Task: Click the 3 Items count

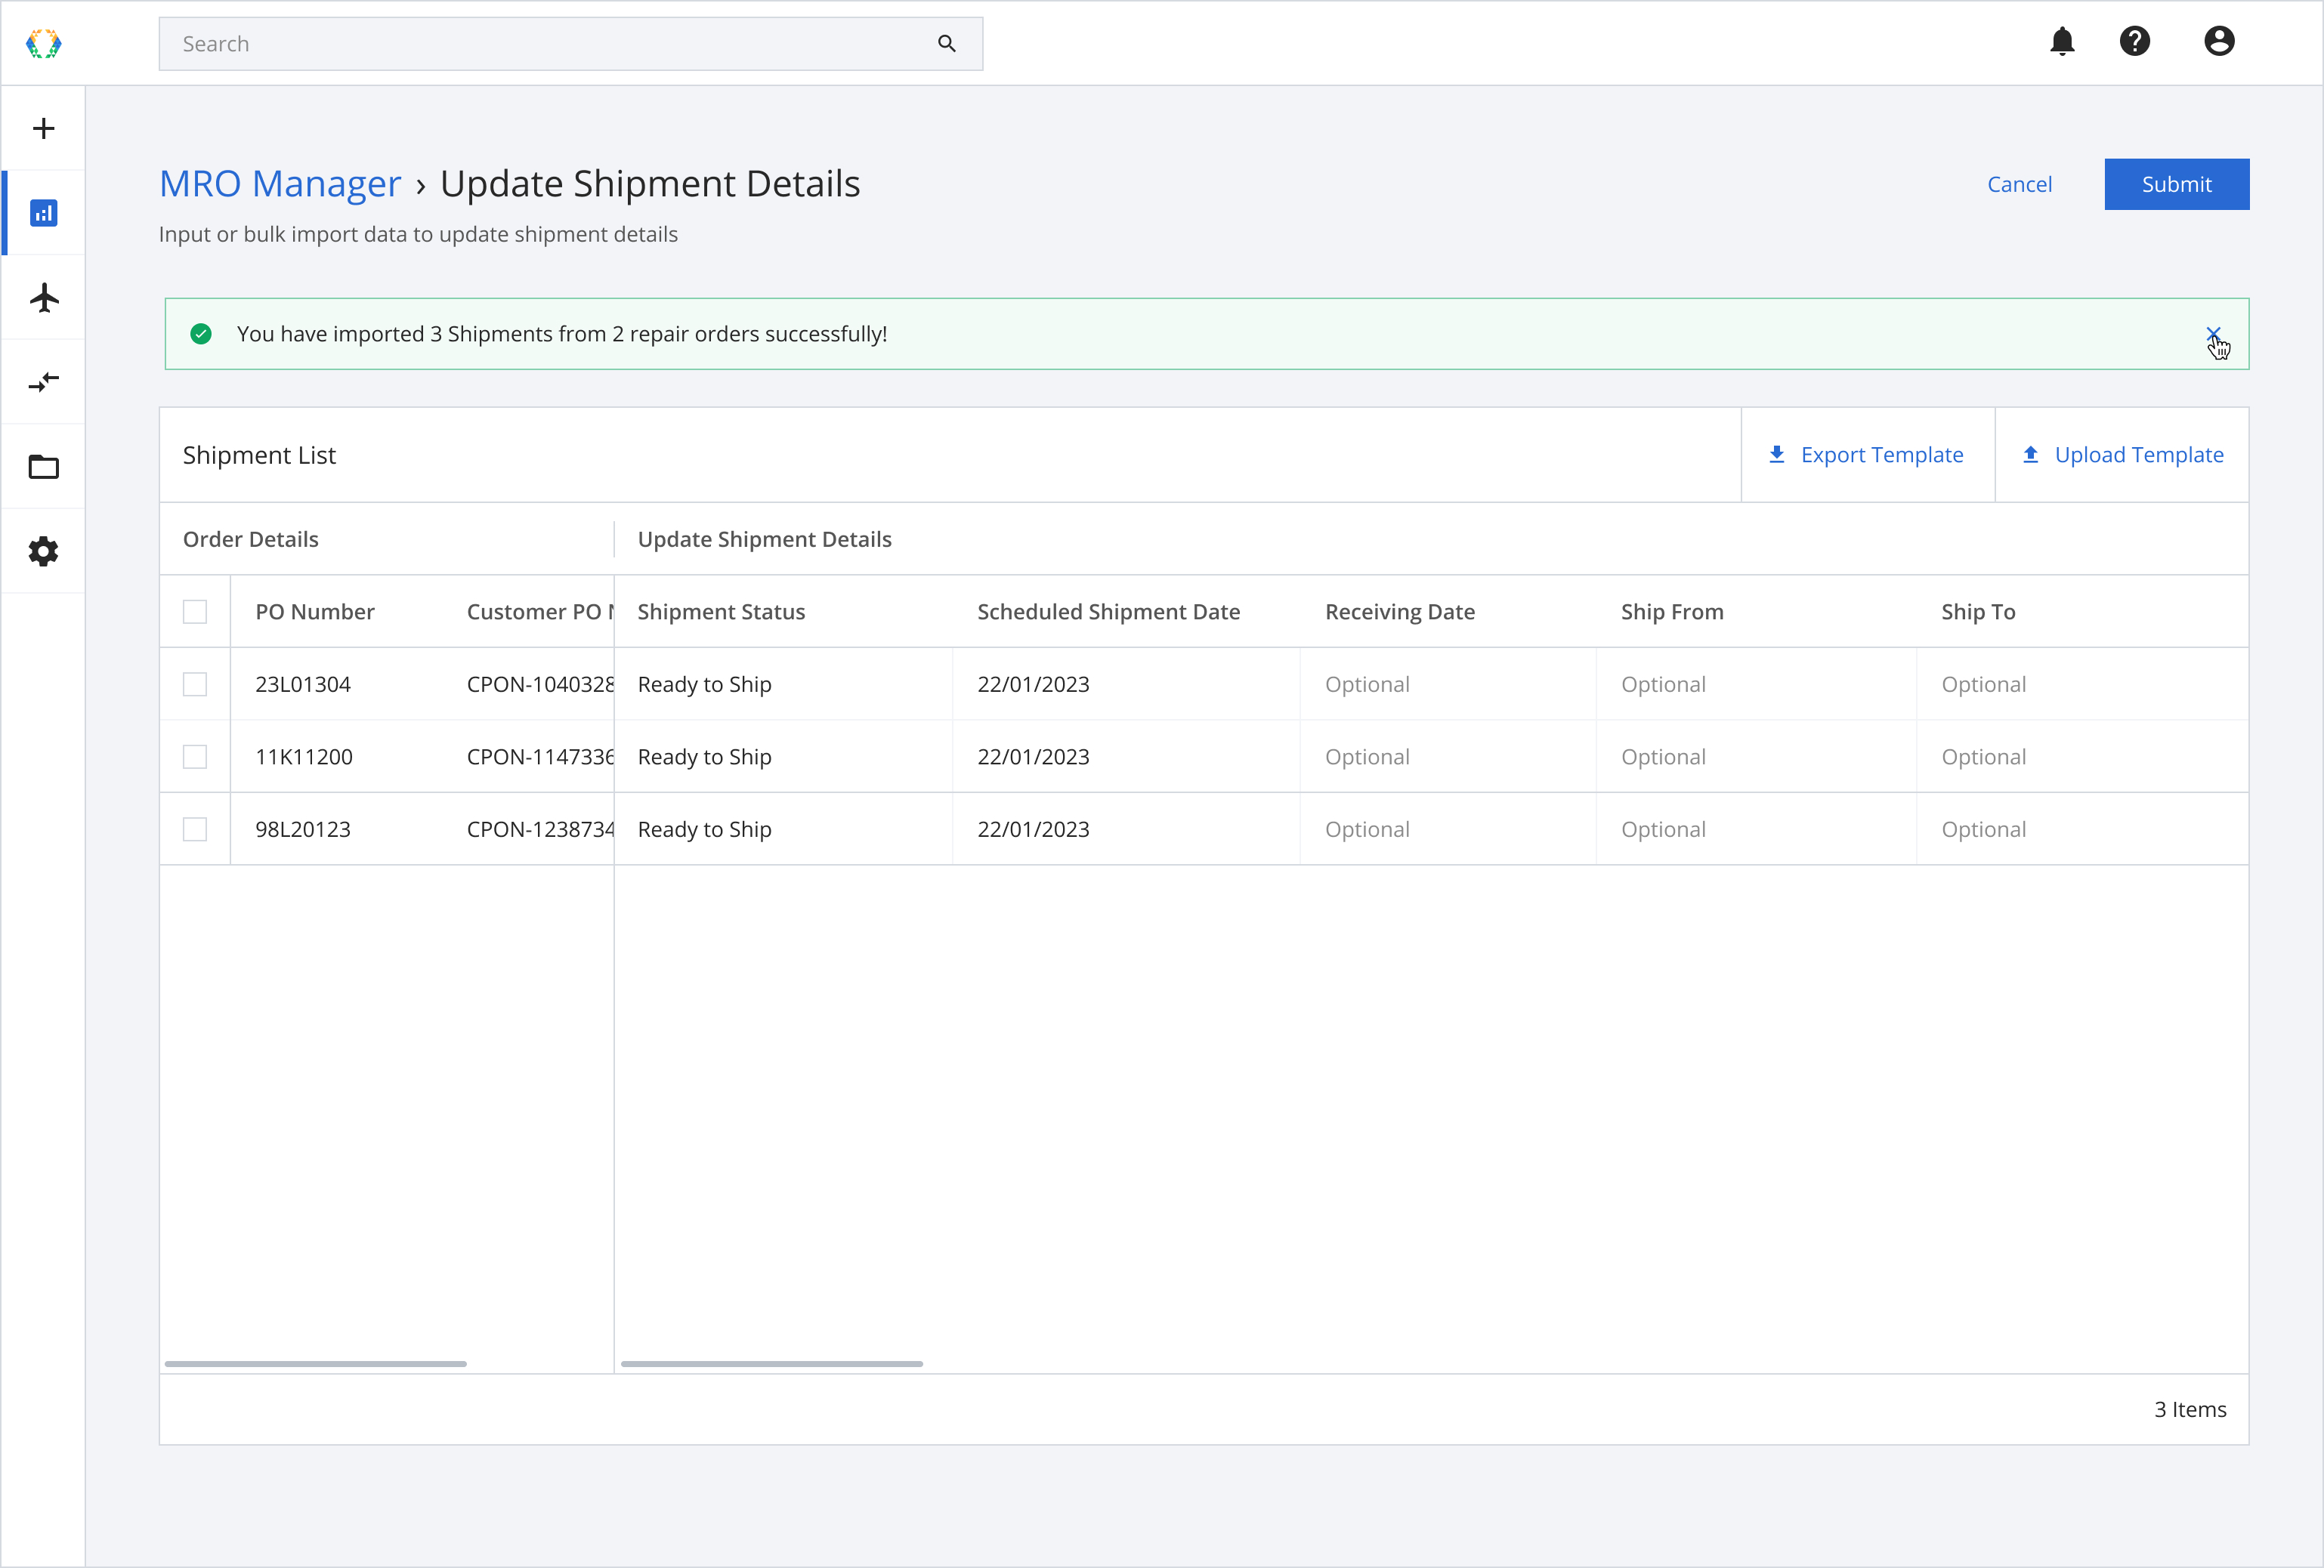Action: click(x=2190, y=1409)
